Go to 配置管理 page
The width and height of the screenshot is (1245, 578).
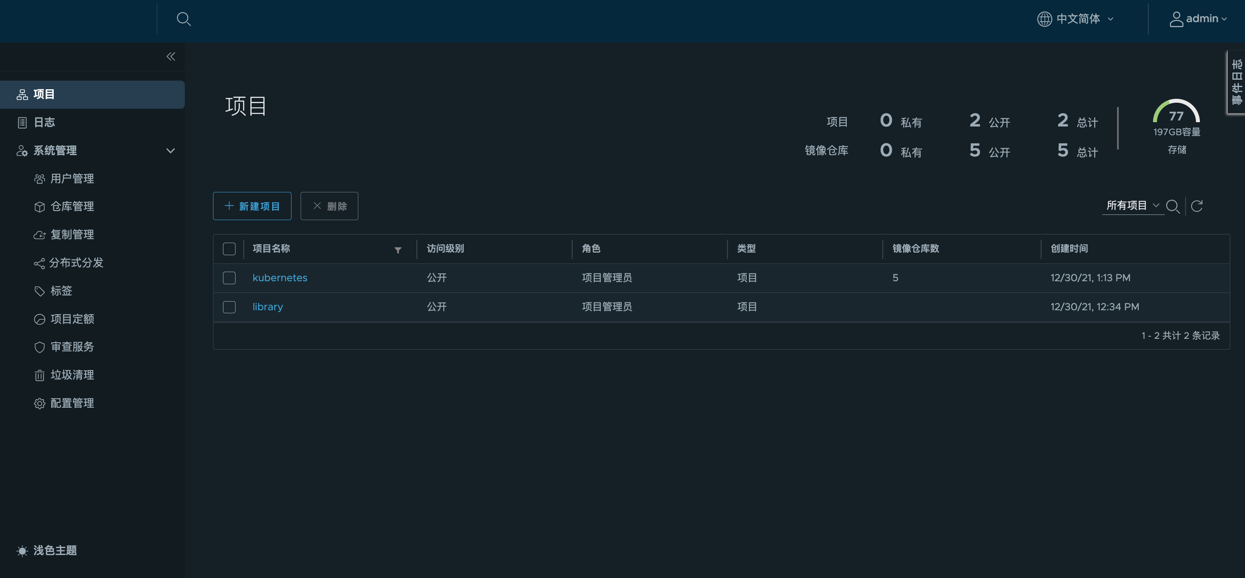72,403
